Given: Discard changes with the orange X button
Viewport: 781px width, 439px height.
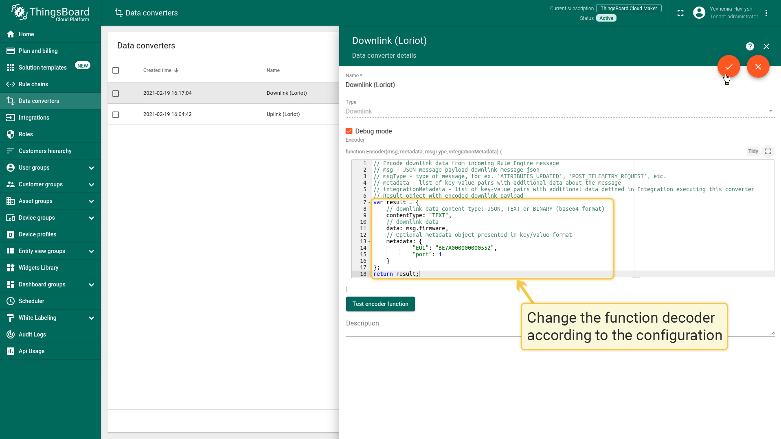Looking at the screenshot, I should pyautogui.click(x=758, y=66).
